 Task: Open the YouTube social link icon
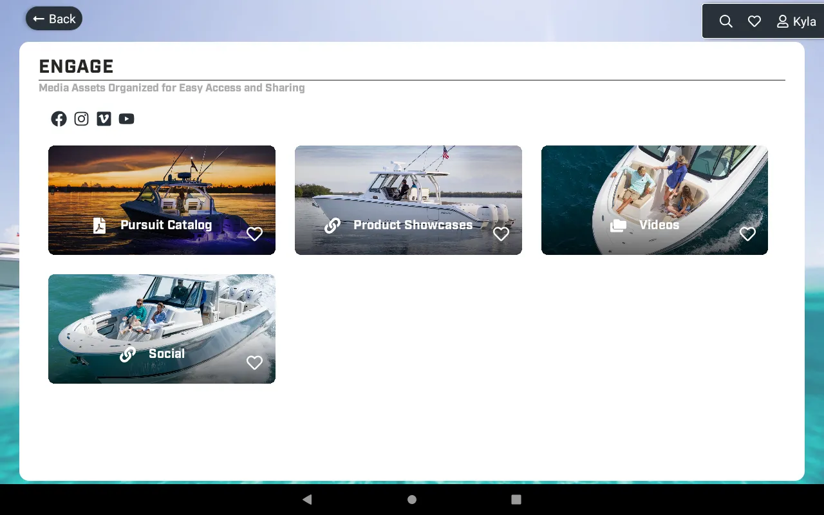(x=126, y=118)
